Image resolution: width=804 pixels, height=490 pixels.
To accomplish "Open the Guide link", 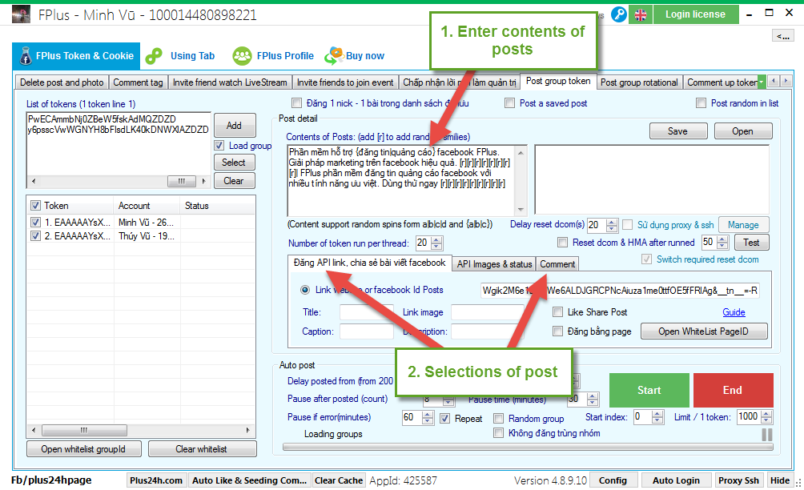I will [734, 312].
